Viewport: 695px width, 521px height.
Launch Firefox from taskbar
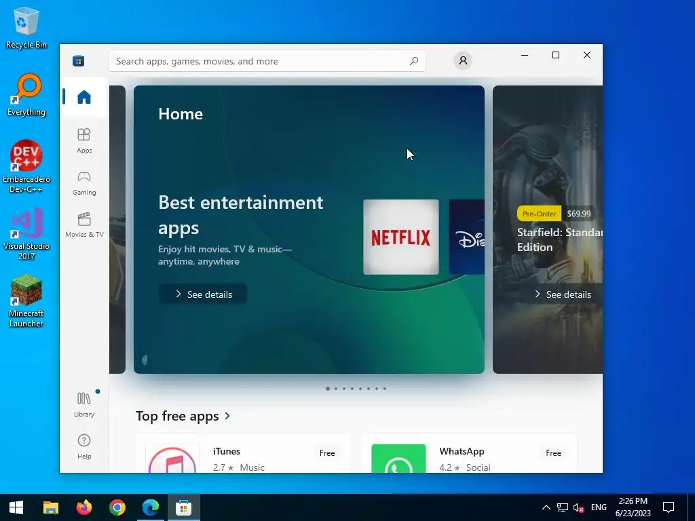coord(83,507)
